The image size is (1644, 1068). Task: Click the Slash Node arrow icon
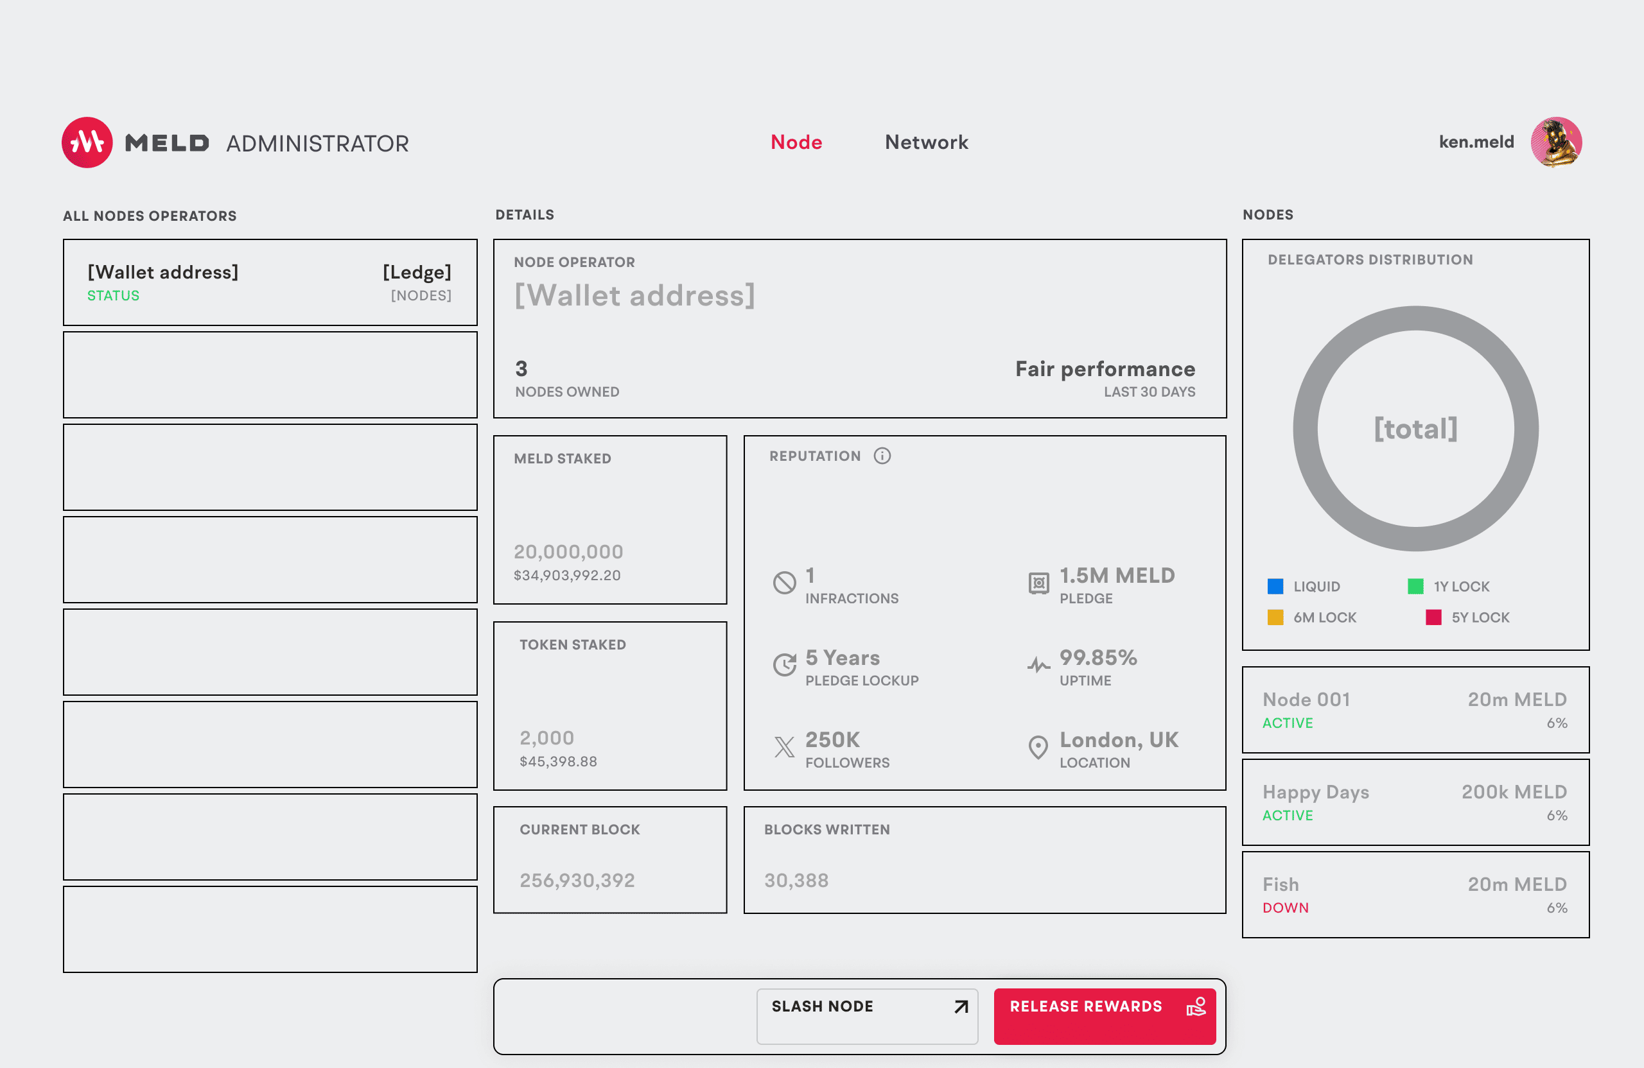(961, 1006)
